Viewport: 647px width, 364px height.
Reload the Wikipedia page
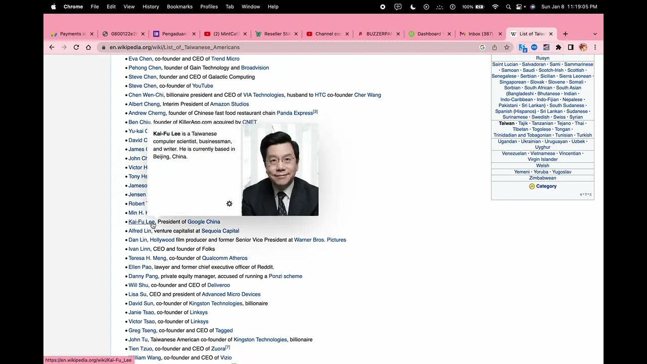pyautogui.click(x=76, y=47)
